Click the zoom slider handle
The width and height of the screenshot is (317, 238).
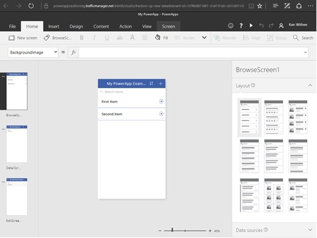(x=172, y=230)
